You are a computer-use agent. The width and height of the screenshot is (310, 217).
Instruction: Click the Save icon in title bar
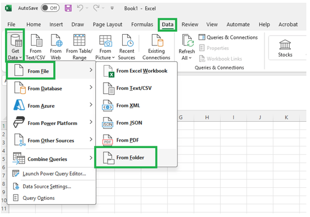pos(68,8)
